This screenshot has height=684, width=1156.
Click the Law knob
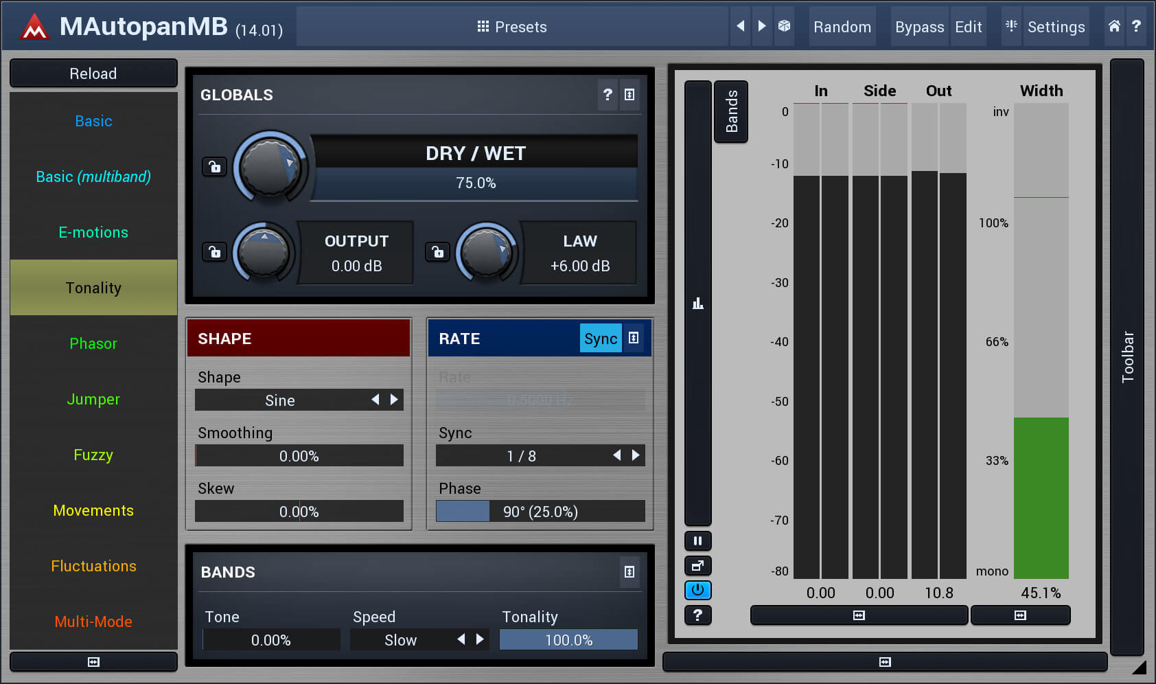click(x=487, y=253)
